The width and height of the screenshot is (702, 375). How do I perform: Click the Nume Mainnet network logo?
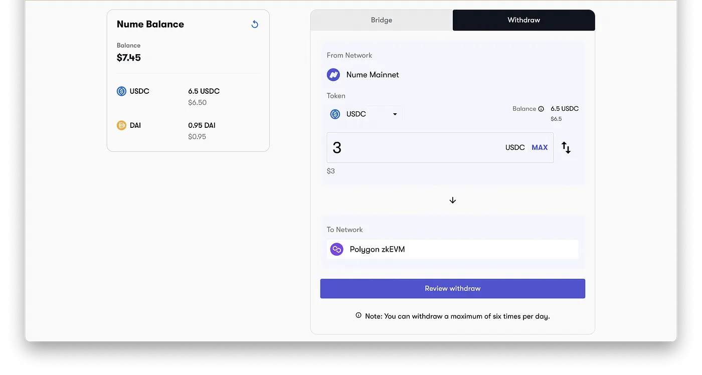(x=333, y=75)
